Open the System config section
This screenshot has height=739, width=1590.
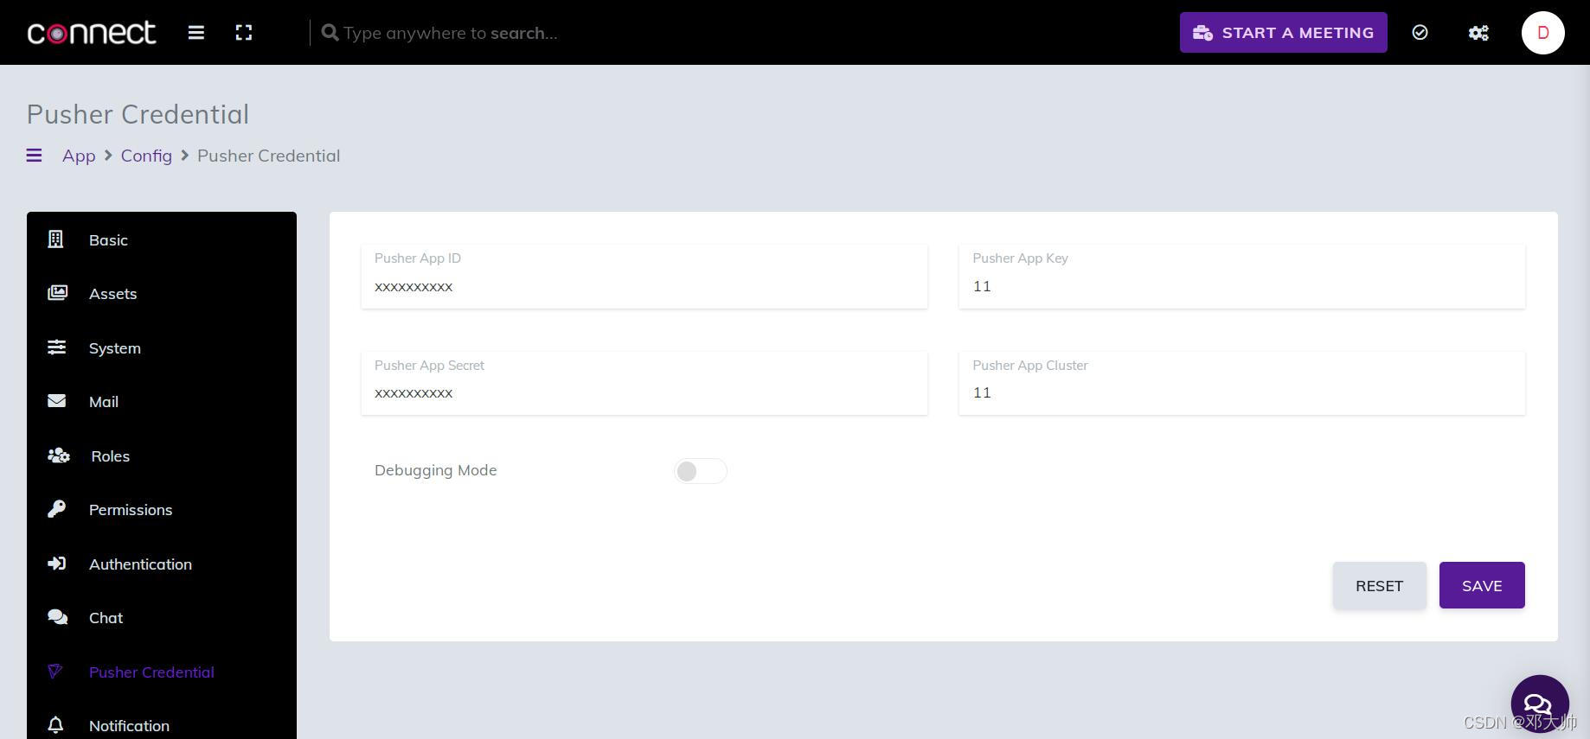click(x=162, y=347)
